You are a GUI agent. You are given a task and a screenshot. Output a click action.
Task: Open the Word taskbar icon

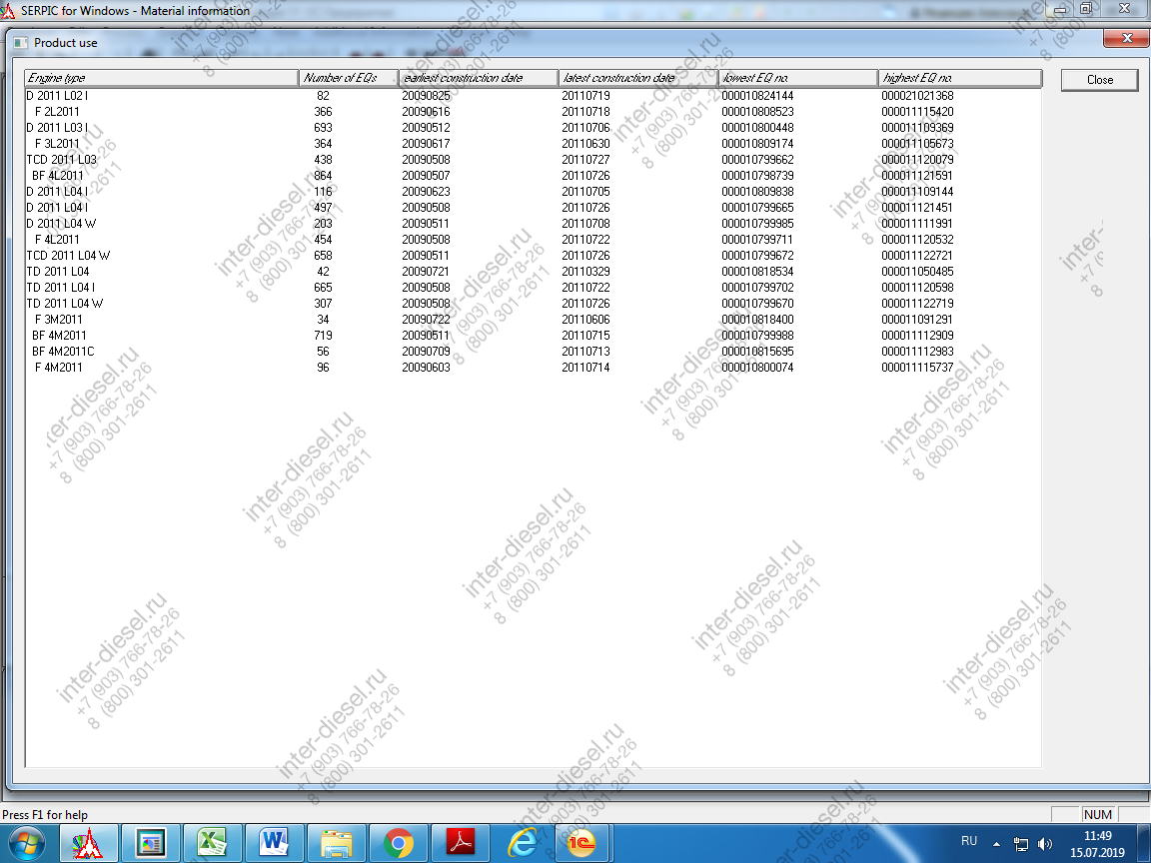click(274, 843)
